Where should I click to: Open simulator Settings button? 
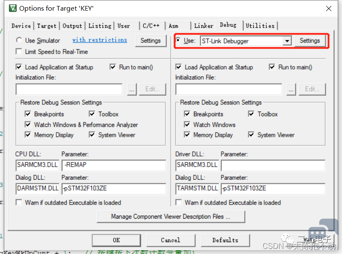(150, 40)
